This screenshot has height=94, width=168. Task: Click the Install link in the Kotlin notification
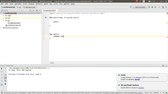tap(137, 79)
